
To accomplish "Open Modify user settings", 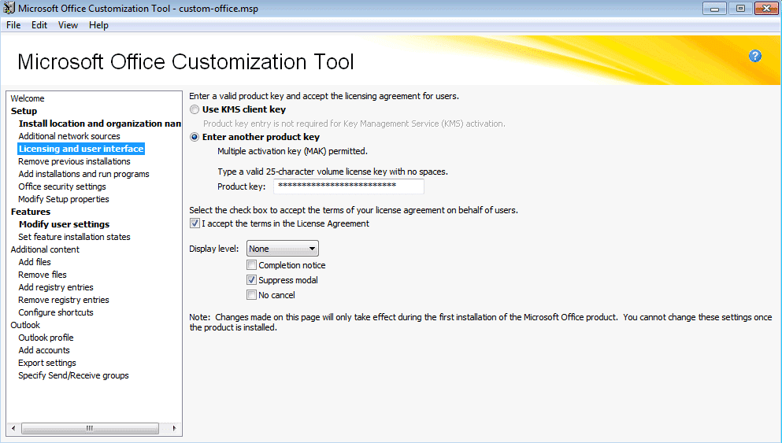I will [65, 224].
